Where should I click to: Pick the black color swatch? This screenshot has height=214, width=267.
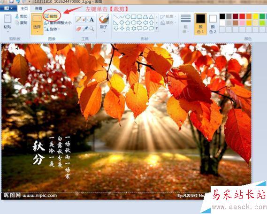click(x=222, y=16)
